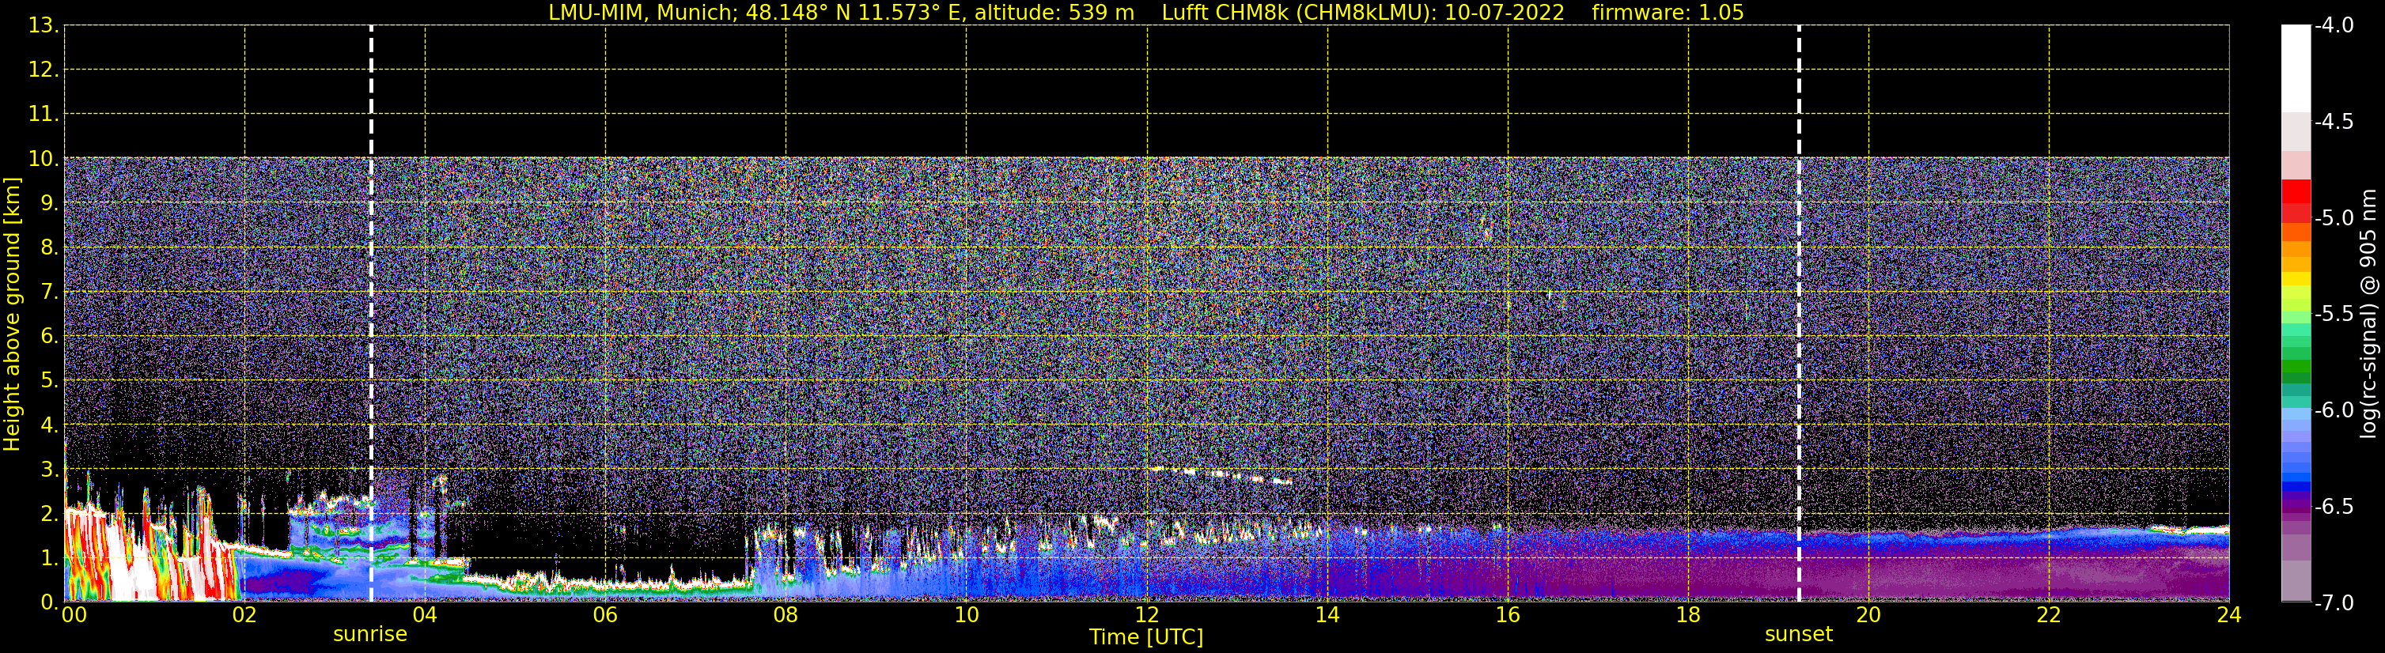Click the plot title 'LMU-MIM, Munich' text
The width and height of the screenshot is (2385, 653).
(641, 13)
